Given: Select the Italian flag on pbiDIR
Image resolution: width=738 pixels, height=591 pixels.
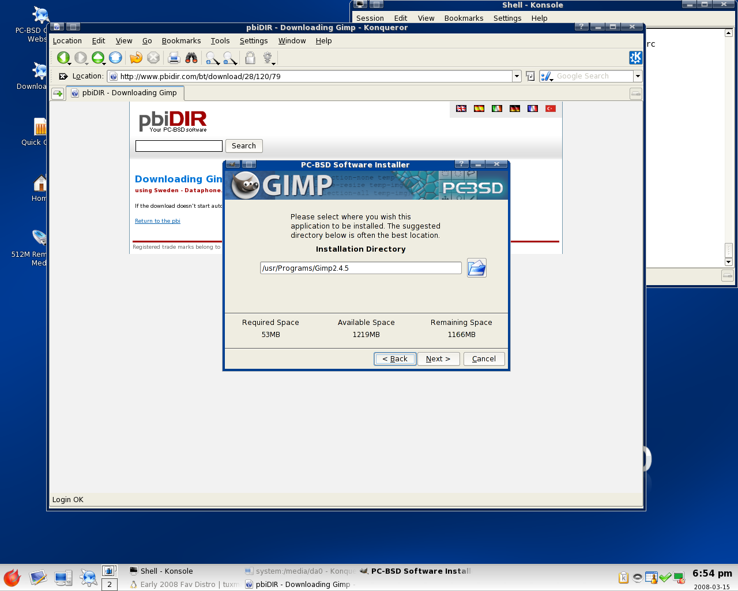Looking at the screenshot, I should pyautogui.click(x=497, y=109).
